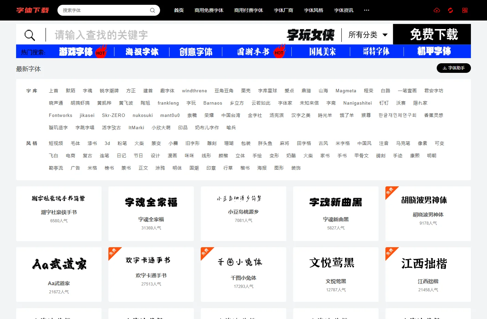Image resolution: width=487 pixels, height=319 pixels.
Task: Click the 字体下载 site logo
Action: pos(32,10)
